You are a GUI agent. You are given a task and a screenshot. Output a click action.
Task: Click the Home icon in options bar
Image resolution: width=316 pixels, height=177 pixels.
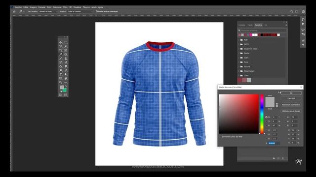(x=14, y=11)
